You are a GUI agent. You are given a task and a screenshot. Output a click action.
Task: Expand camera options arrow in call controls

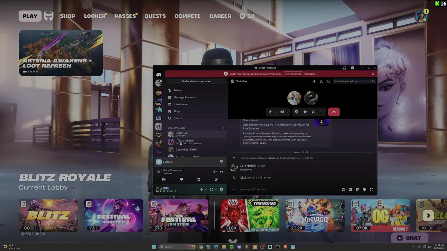coord(288,112)
